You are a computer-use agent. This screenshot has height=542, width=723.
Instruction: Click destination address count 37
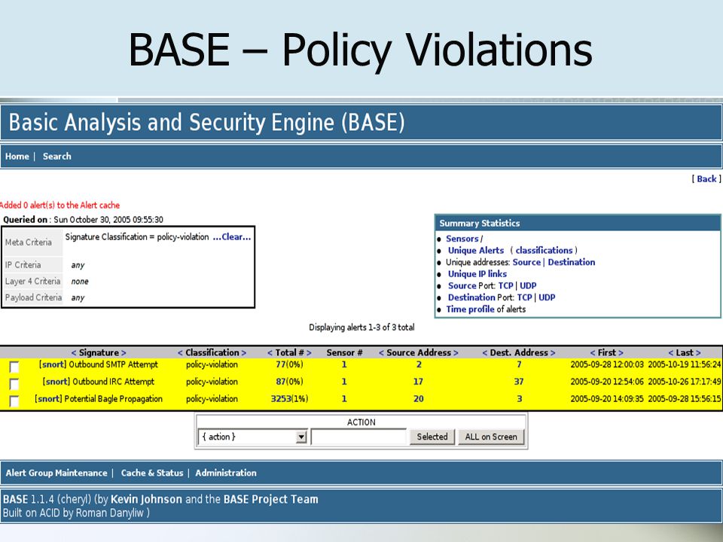pos(519,382)
